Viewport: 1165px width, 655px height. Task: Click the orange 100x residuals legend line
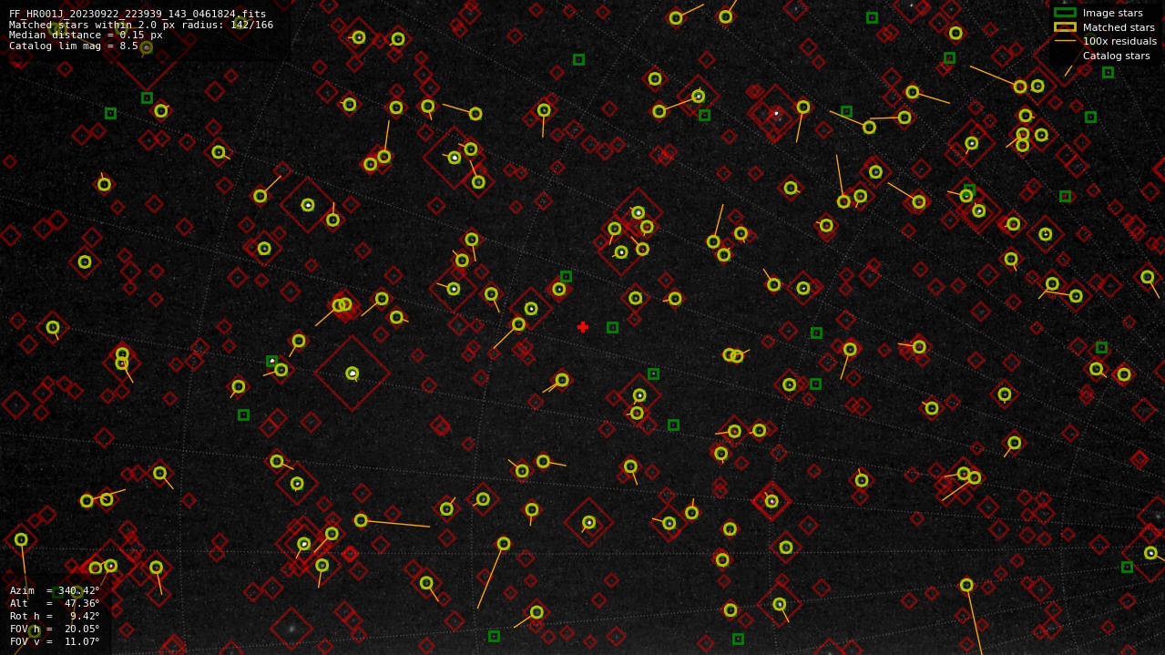[x=1065, y=41]
